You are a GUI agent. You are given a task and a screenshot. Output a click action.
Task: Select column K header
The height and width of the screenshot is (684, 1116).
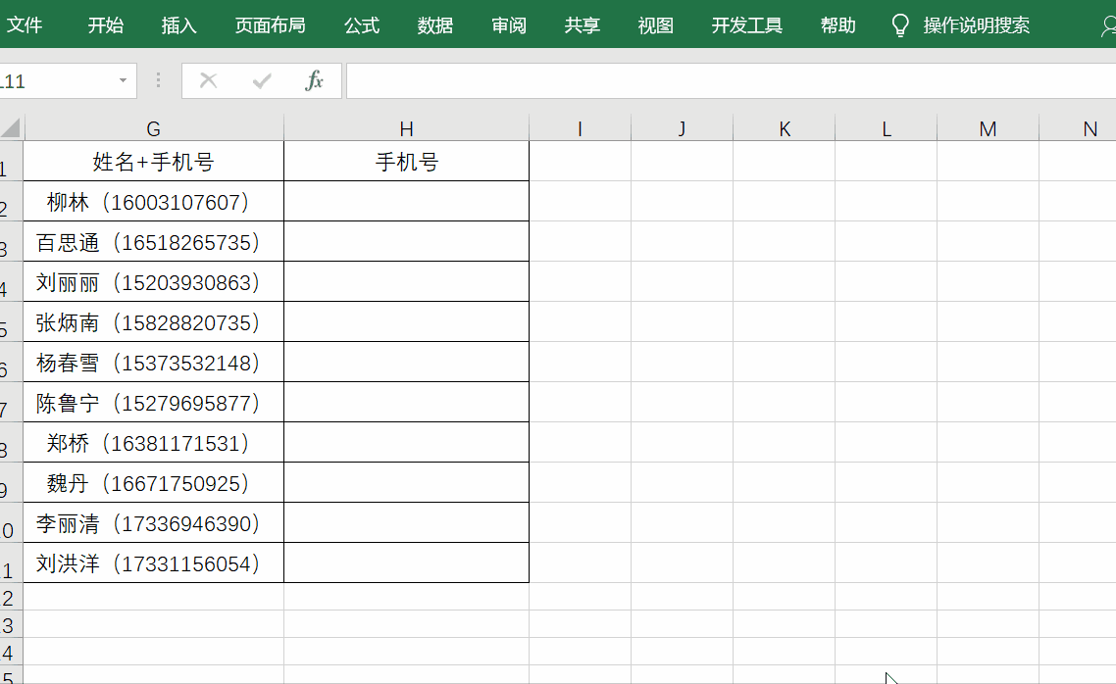[785, 128]
